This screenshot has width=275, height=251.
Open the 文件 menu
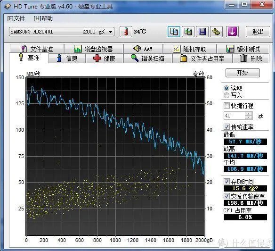point(16,18)
